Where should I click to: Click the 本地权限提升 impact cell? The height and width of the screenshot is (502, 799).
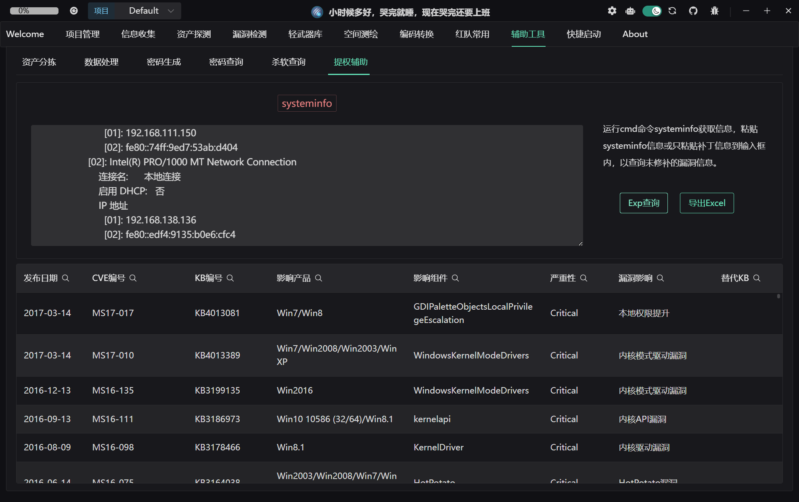tap(644, 313)
